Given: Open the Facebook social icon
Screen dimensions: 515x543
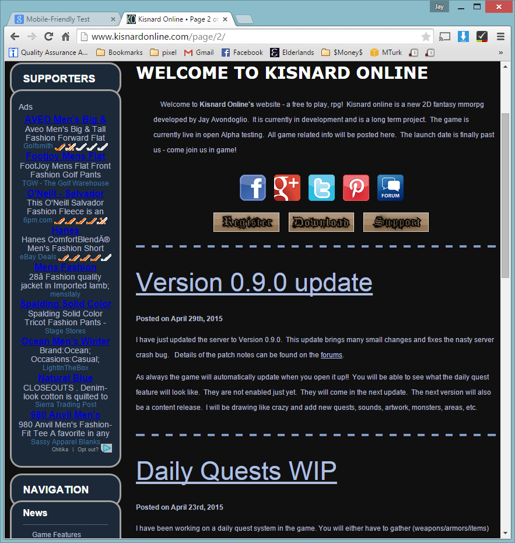Looking at the screenshot, I should tap(253, 187).
